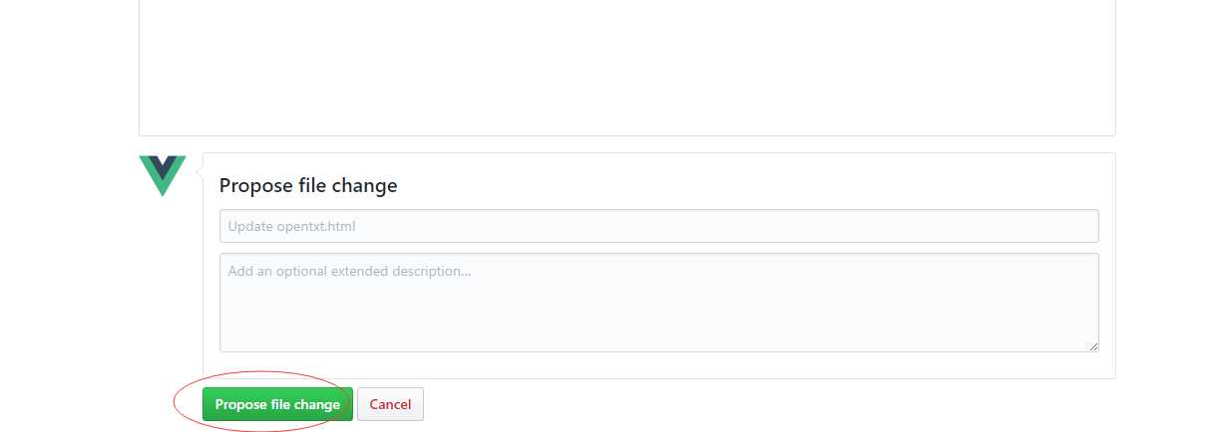Screen dimensions: 1221x432
Task: Click the green Propose file change button
Action: [277, 404]
